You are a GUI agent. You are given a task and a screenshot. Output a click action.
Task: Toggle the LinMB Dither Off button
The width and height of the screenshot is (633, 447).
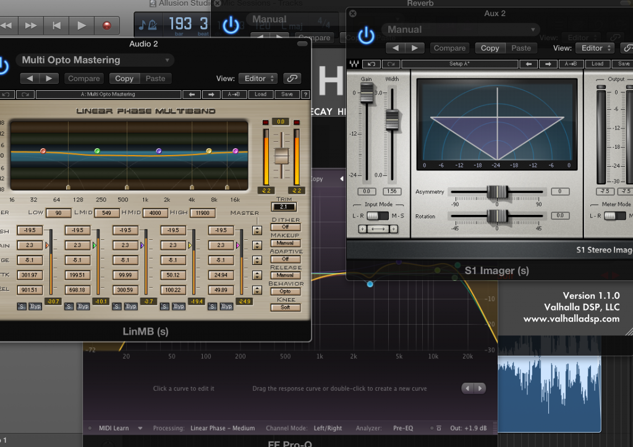point(286,227)
